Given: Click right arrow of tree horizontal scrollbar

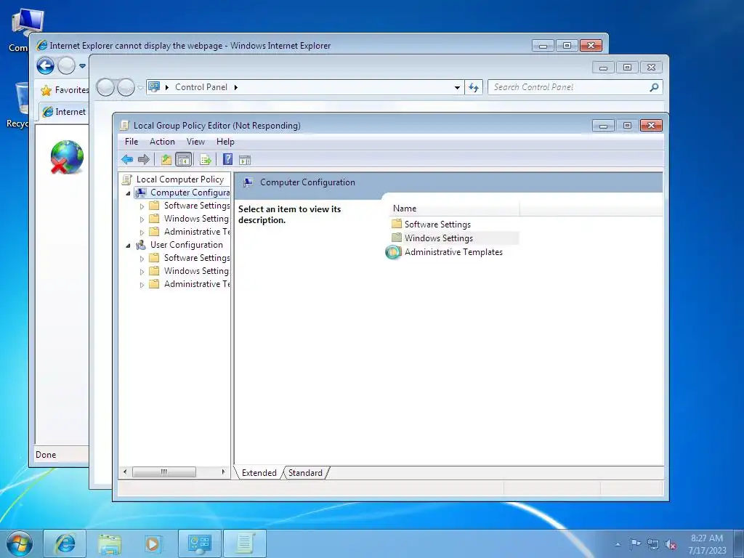Looking at the screenshot, I should (223, 472).
